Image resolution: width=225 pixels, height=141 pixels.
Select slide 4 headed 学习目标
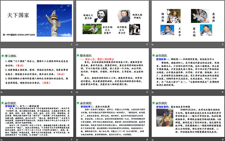(37, 69)
